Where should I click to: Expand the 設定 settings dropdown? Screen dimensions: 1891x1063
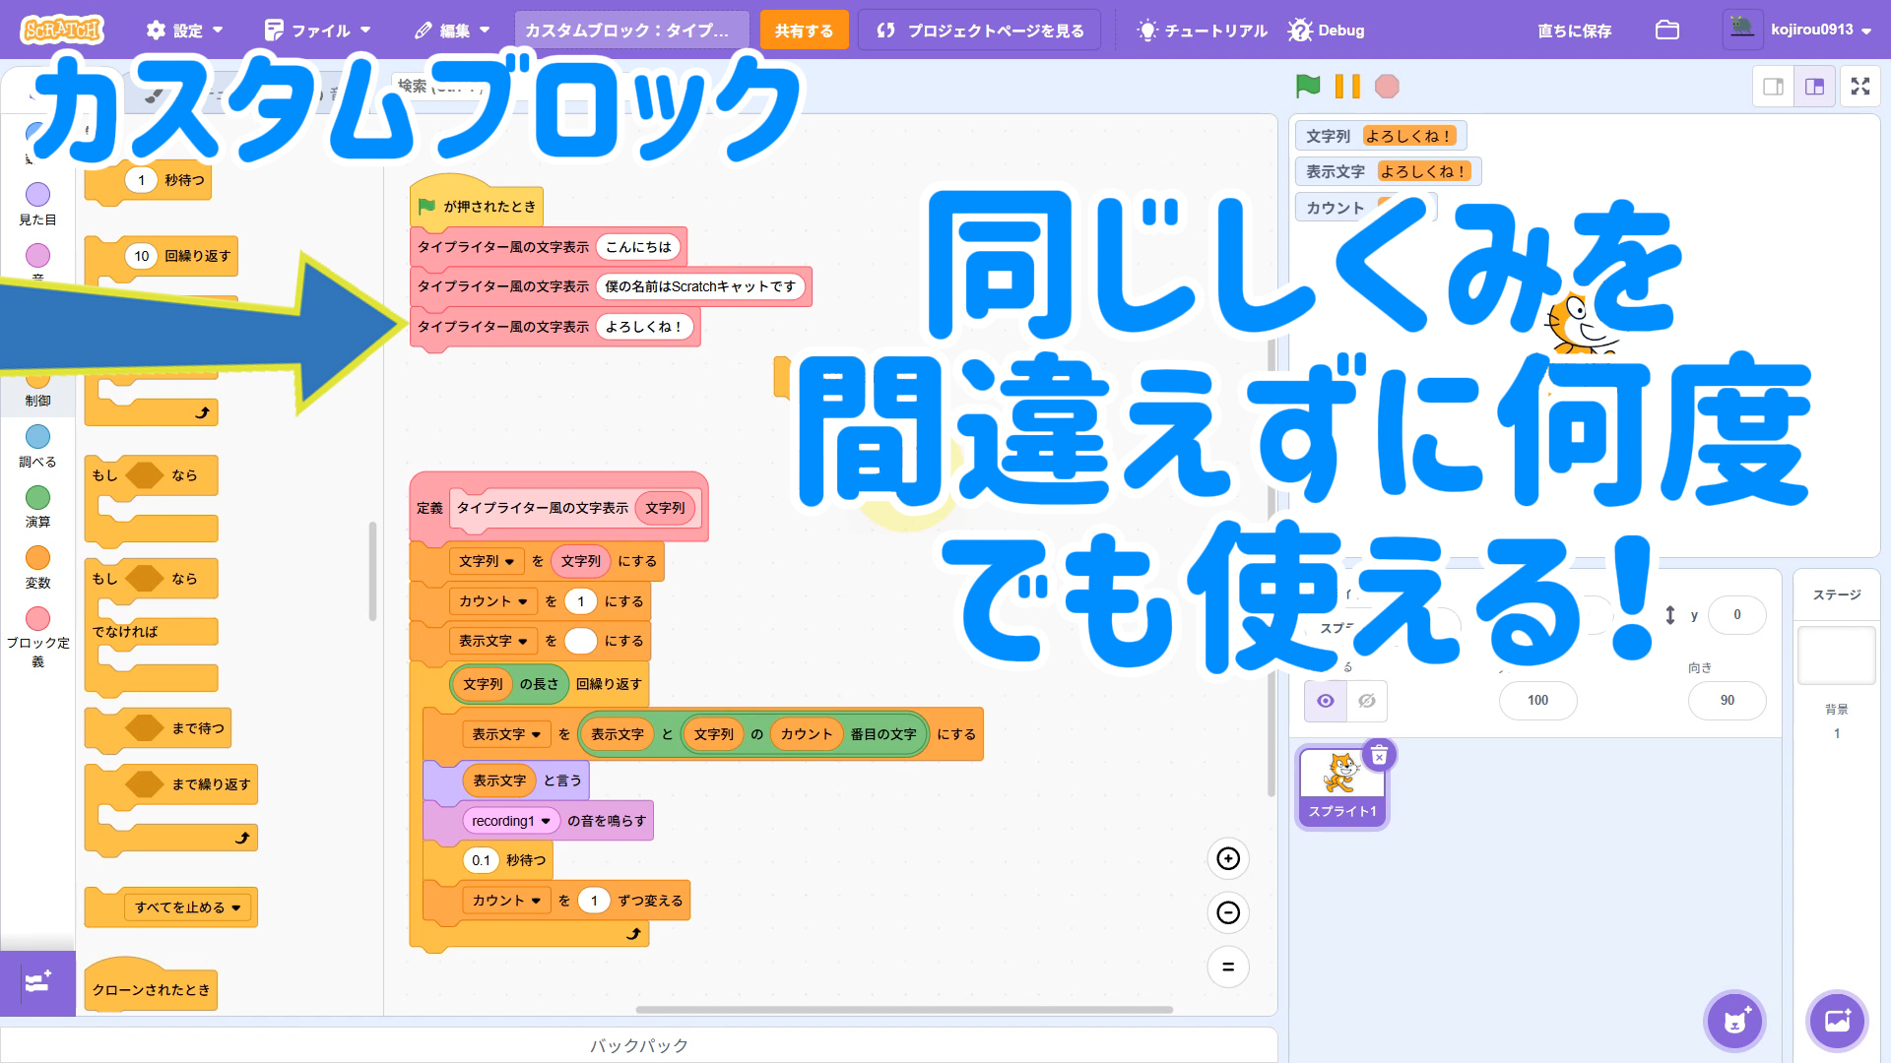(x=184, y=31)
